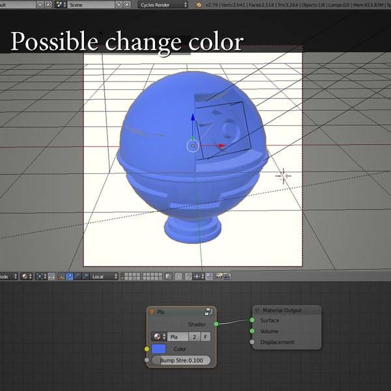This screenshot has width=391, height=391.
Task: Open the blue Color swatch on Pla node
Action: coord(159,349)
